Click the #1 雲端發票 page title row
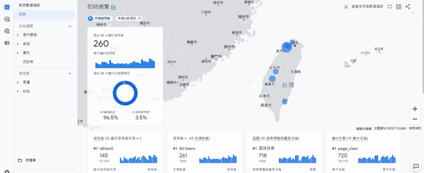The height and width of the screenshot is (173, 424). (264, 149)
